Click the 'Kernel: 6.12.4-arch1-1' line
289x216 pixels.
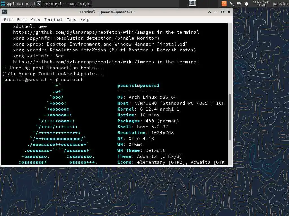click(x=148, y=109)
